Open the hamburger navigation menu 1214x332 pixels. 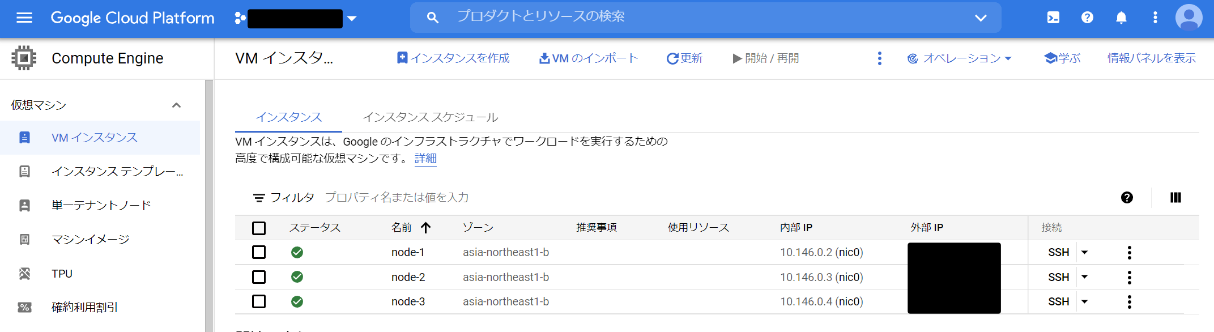pyautogui.click(x=24, y=18)
